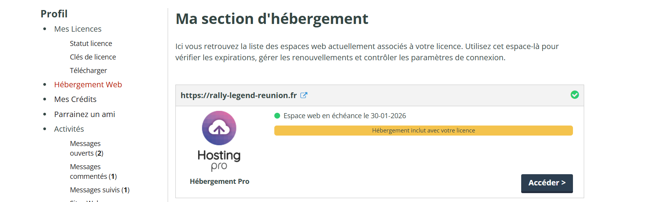Click the green checkmark status icon
Viewport: 651px width, 202px height.
pos(575,95)
